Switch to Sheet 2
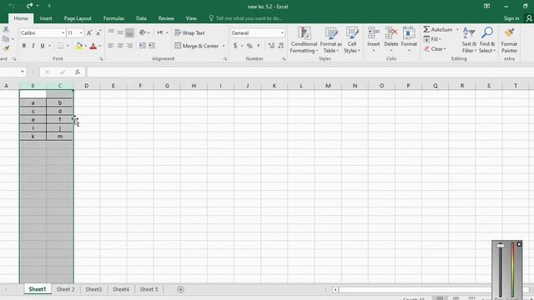 pos(65,289)
